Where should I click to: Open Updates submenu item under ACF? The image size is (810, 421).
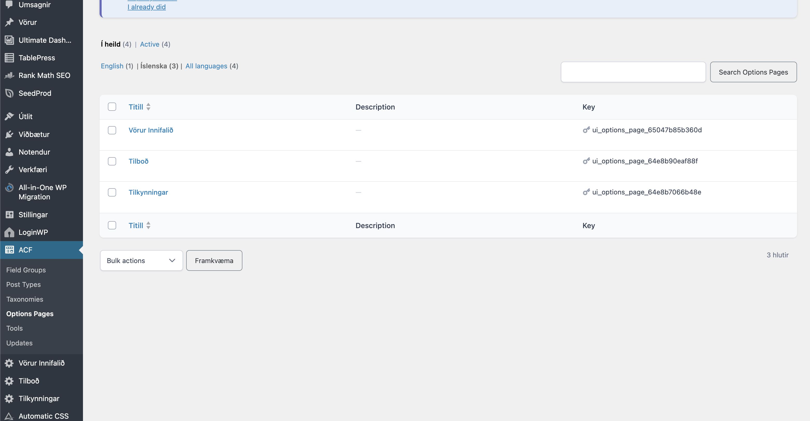(x=19, y=343)
